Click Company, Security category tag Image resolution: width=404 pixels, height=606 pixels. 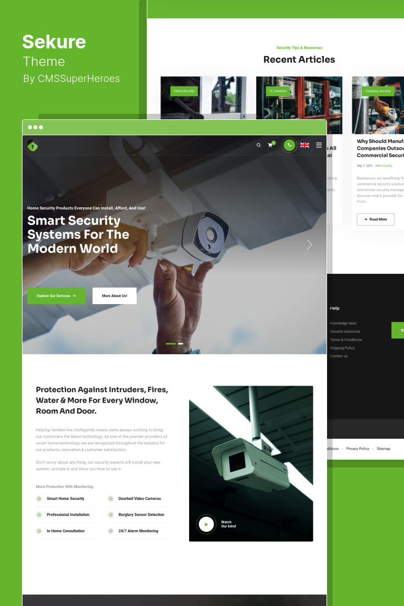[x=378, y=91]
